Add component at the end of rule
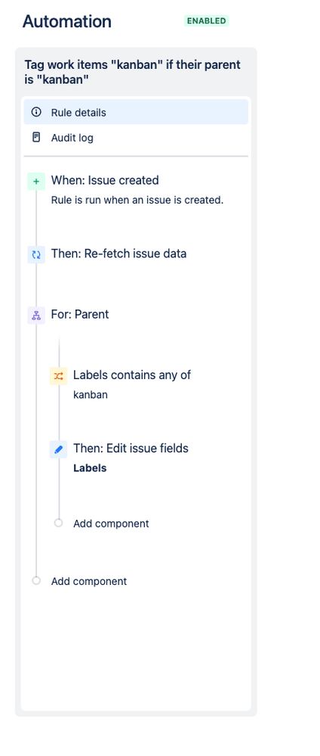The width and height of the screenshot is (320, 756). pyautogui.click(x=89, y=581)
